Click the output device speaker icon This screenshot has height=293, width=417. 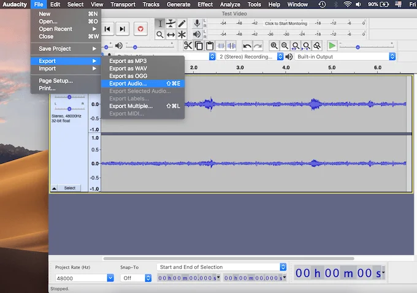click(289, 56)
